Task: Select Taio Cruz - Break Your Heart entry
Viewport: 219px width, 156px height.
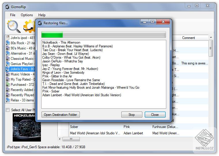Action: click(73, 50)
